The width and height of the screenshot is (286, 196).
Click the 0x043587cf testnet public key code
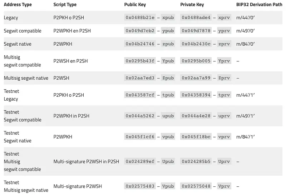[x=140, y=95]
